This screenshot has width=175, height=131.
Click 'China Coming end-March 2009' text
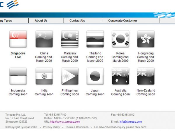click(44, 57)
